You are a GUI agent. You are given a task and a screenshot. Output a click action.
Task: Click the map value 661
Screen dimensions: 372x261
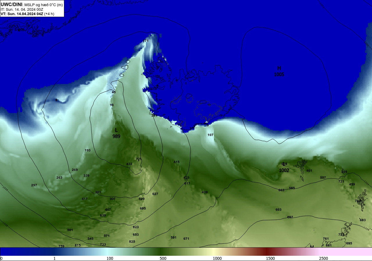tap(329, 245)
